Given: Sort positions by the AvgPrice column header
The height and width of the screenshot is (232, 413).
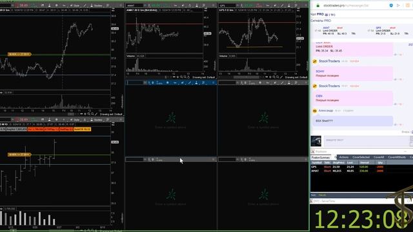Looking at the screenshot, I should (338, 163).
